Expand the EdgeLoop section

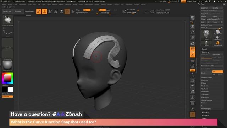[x=205, y=80]
